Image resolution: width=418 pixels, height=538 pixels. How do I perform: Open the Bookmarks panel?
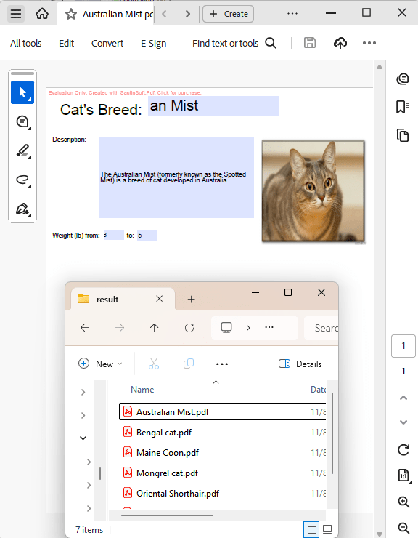click(403, 107)
